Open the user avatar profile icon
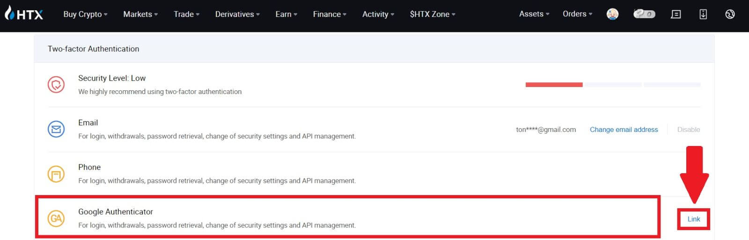The image size is (749, 240). coord(612,14)
